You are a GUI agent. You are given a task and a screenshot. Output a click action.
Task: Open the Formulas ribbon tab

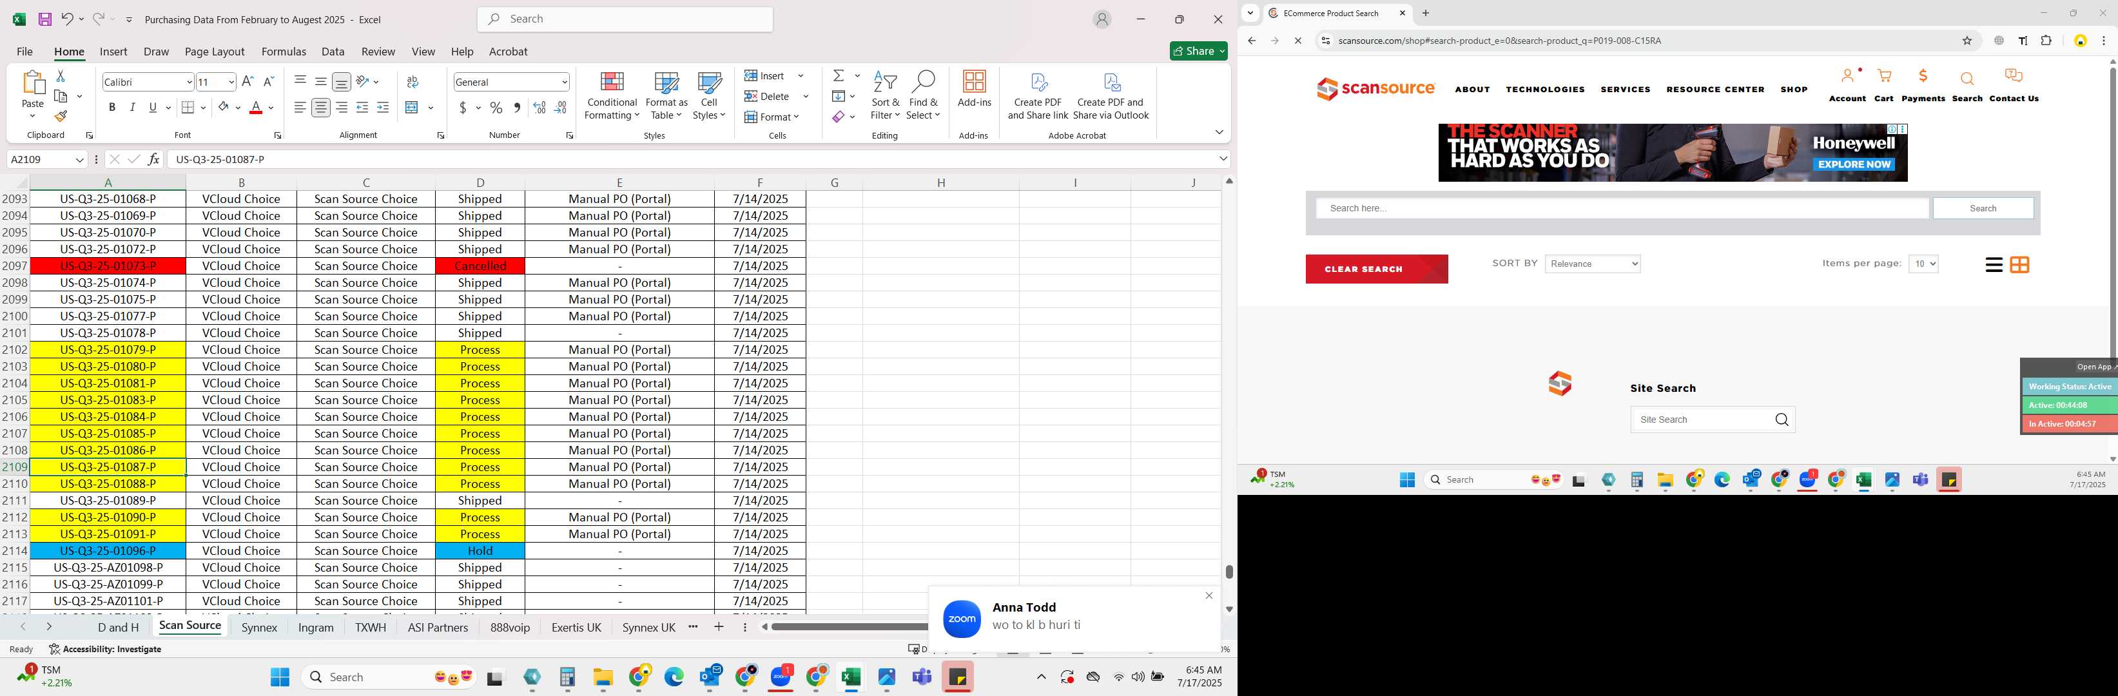[x=284, y=51]
